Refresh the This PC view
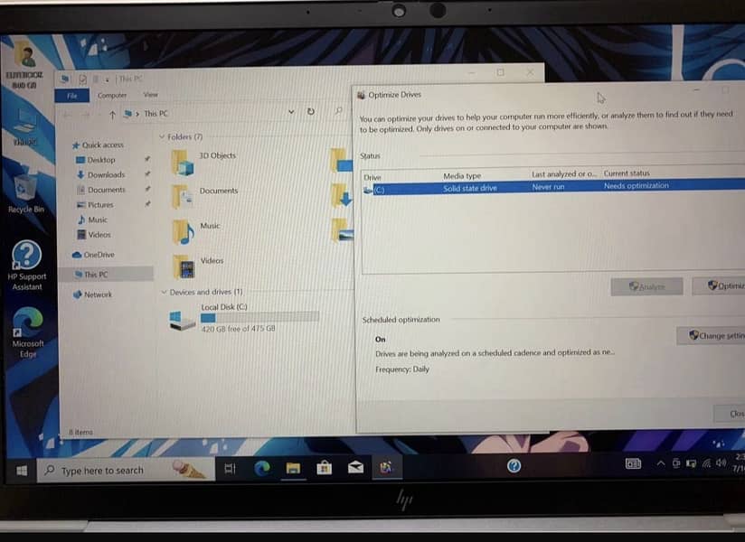 point(311,111)
